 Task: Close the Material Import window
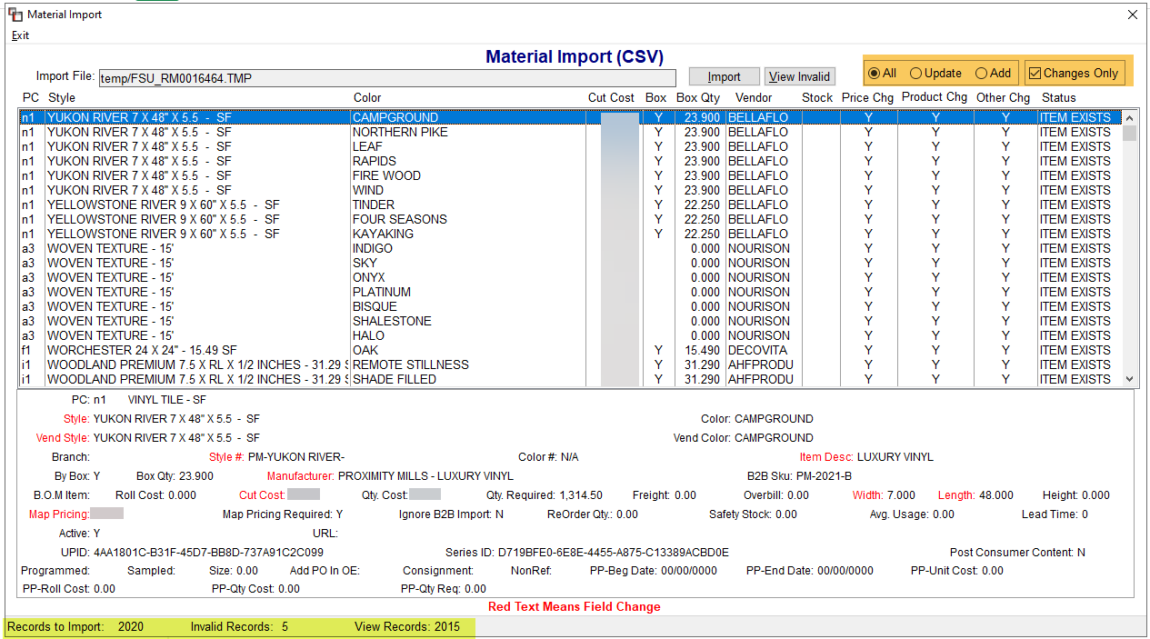coord(1132,15)
